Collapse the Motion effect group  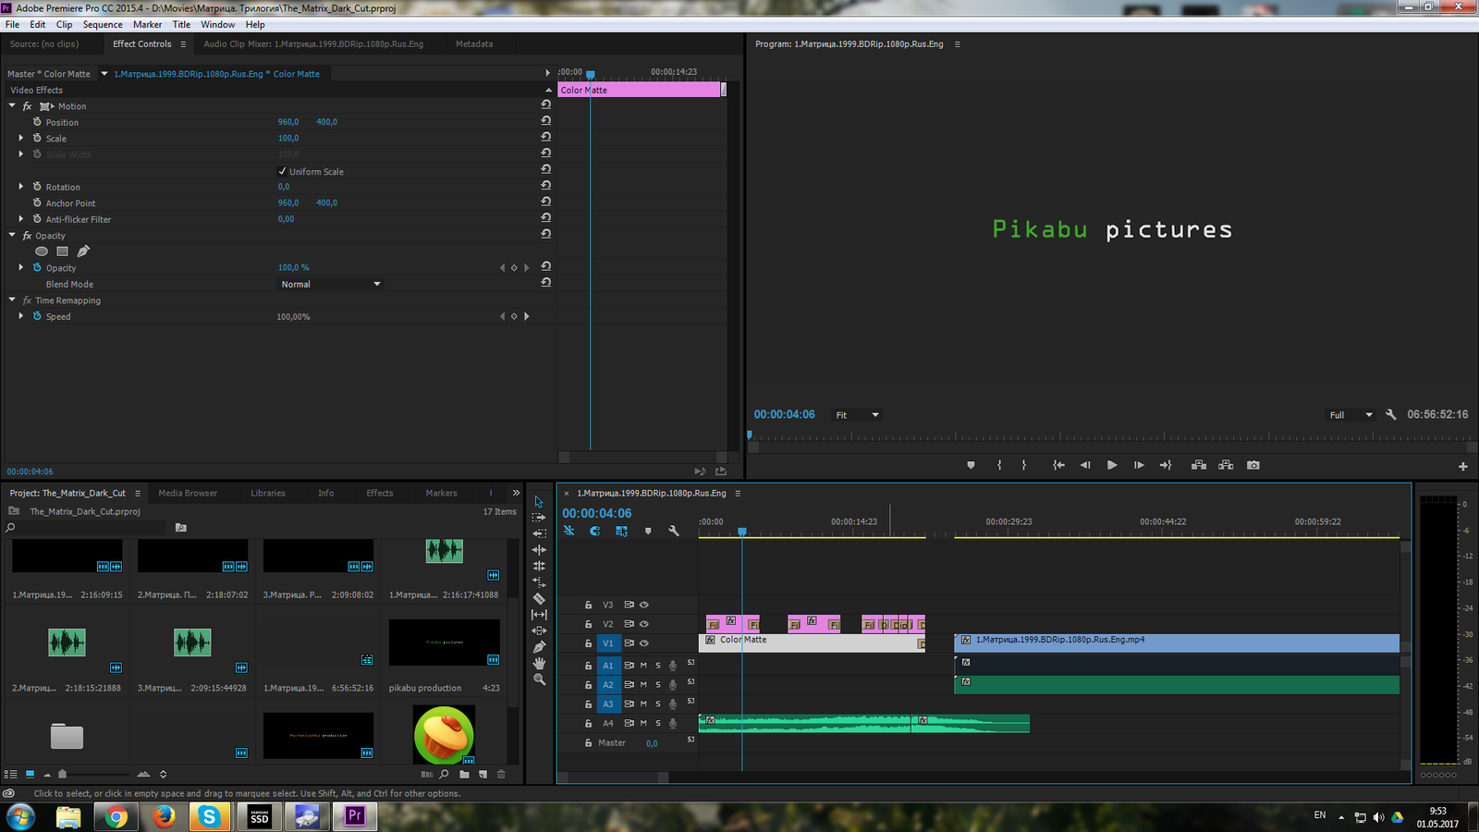point(12,106)
